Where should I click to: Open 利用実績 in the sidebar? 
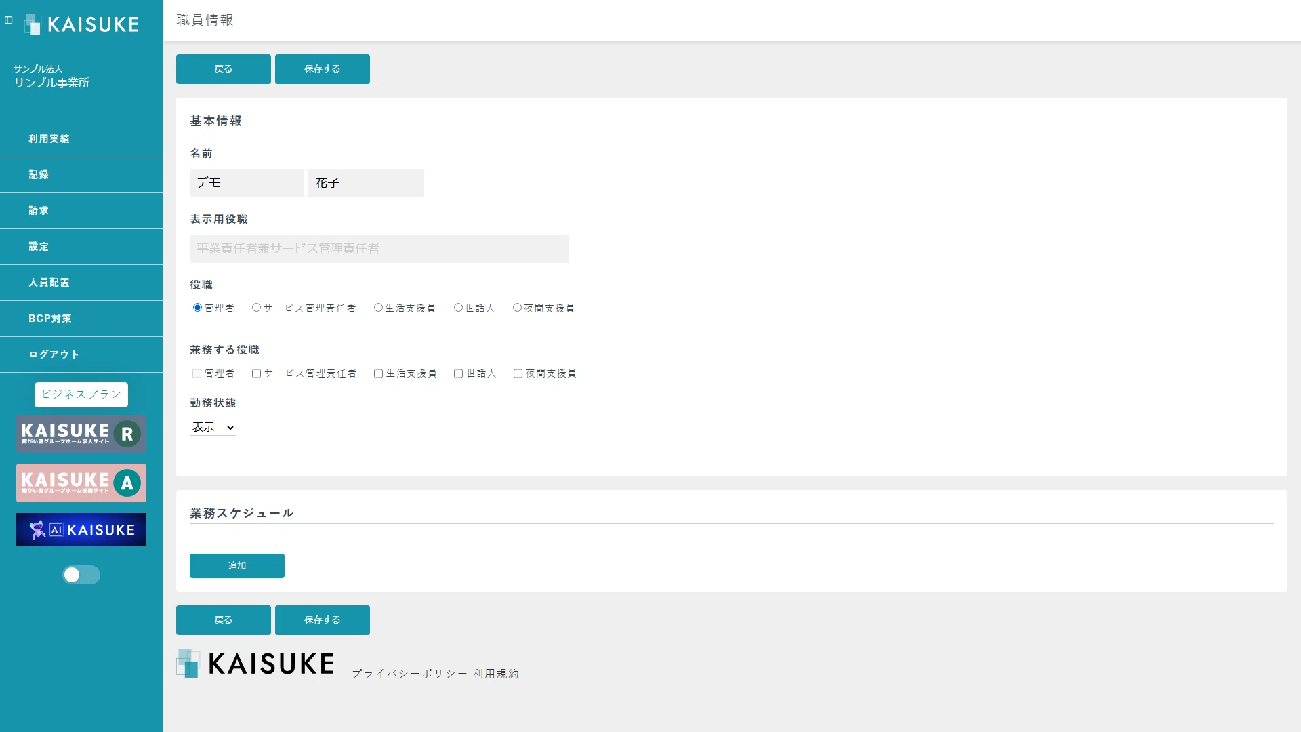(x=81, y=139)
